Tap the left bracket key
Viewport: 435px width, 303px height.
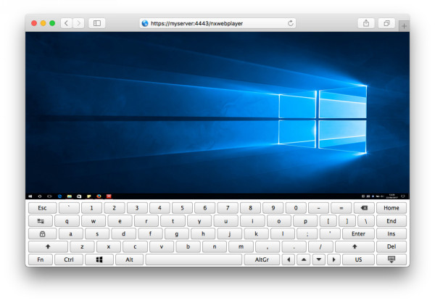pyautogui.click(x=328, y=221)
